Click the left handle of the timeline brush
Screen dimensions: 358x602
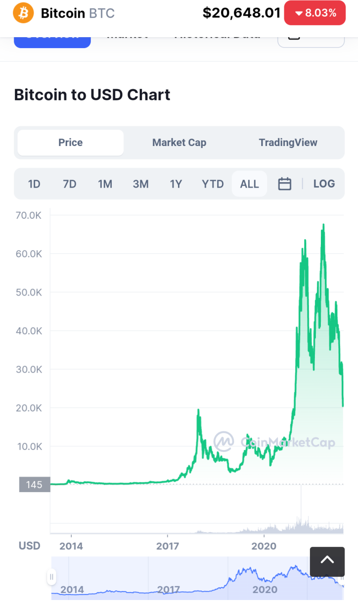51,577
